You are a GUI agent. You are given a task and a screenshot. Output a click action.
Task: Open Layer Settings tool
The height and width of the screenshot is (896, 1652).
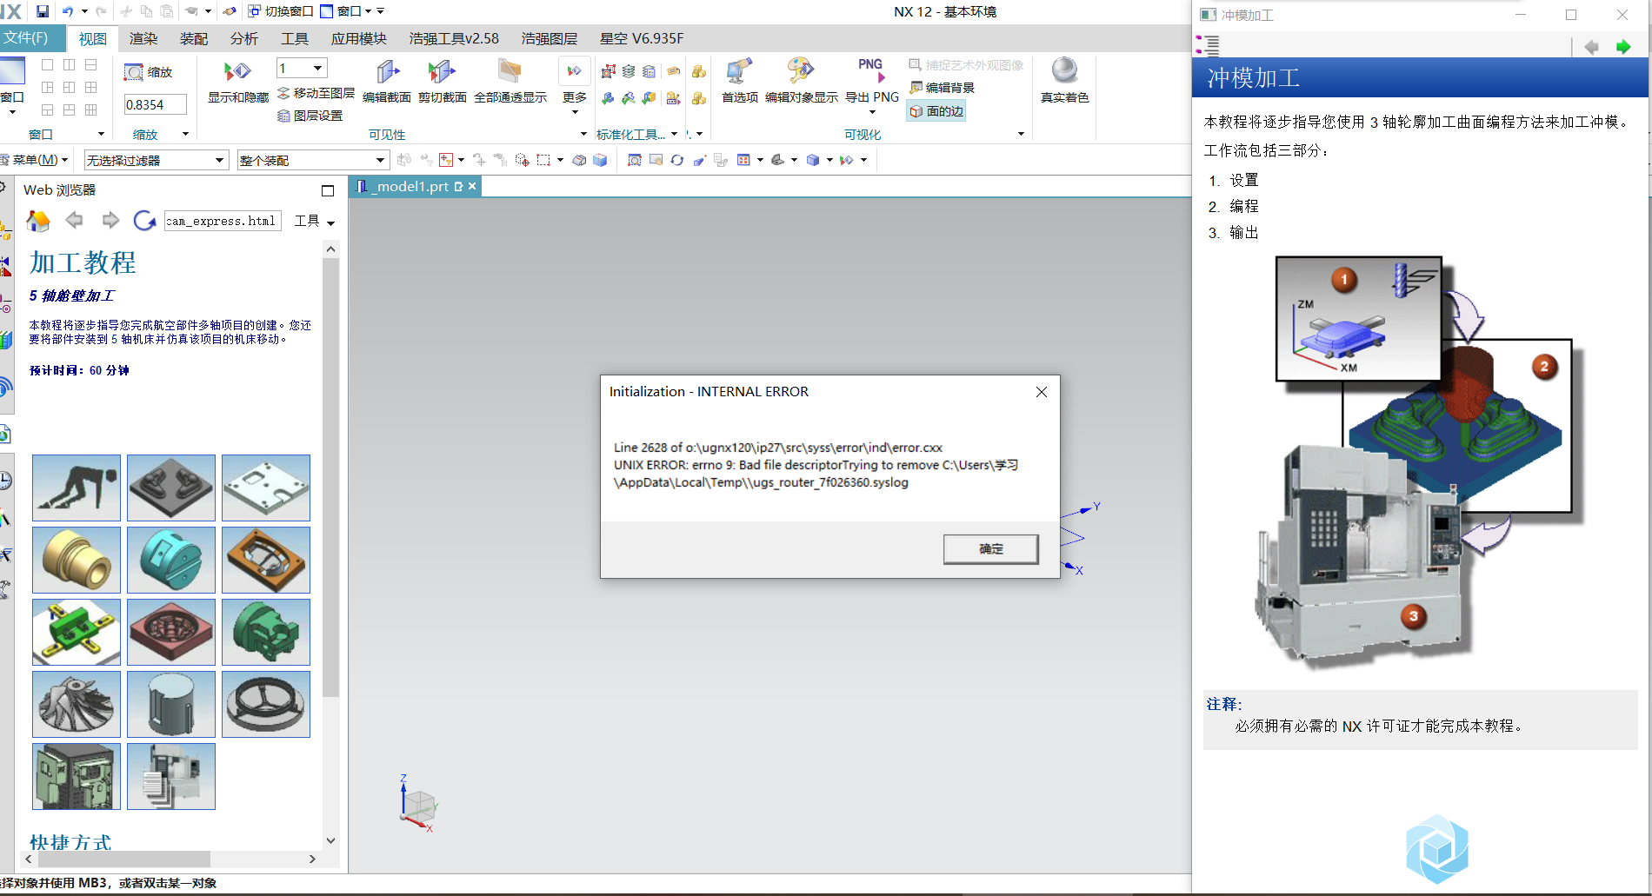pos(310,116)
